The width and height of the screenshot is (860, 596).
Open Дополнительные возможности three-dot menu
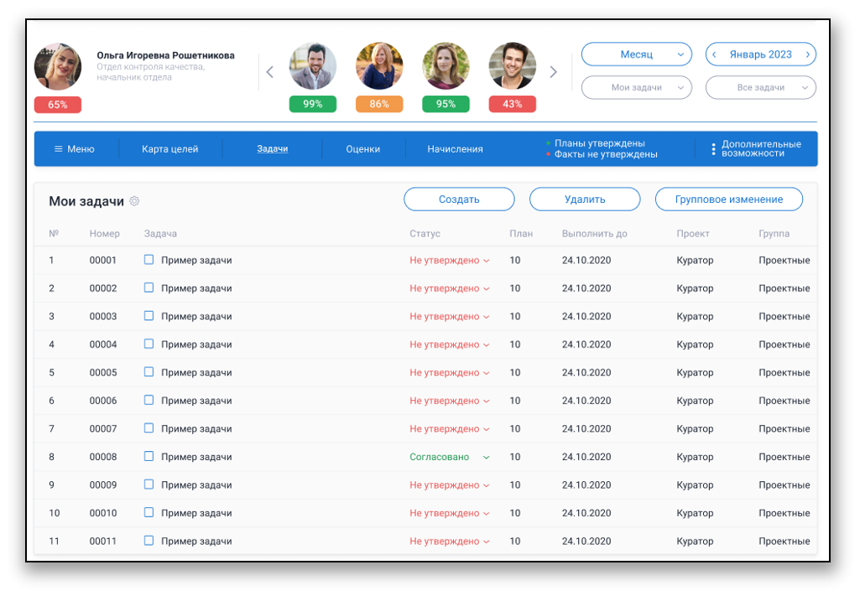713,149
